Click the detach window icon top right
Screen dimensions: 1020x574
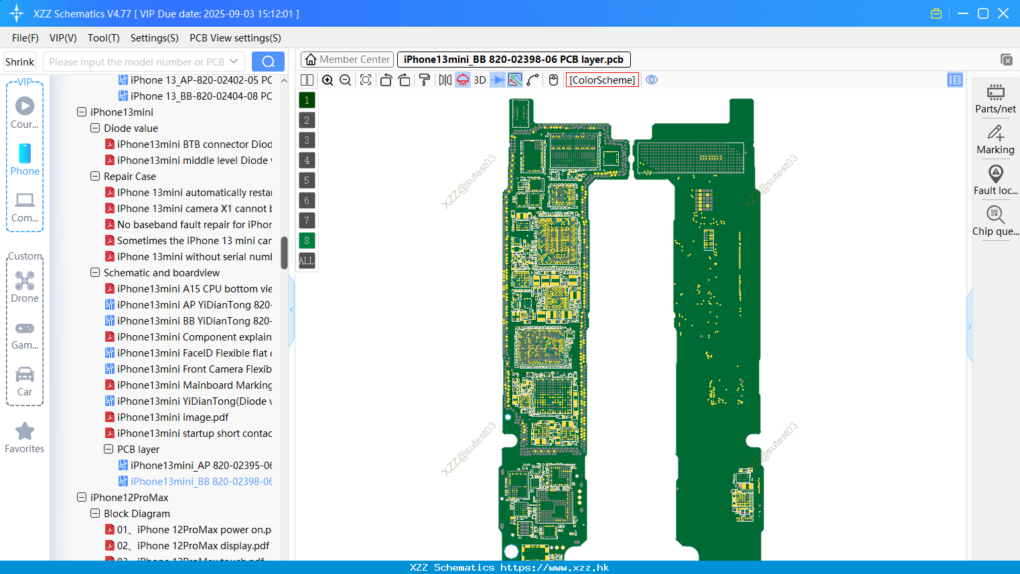(1007, 60)
